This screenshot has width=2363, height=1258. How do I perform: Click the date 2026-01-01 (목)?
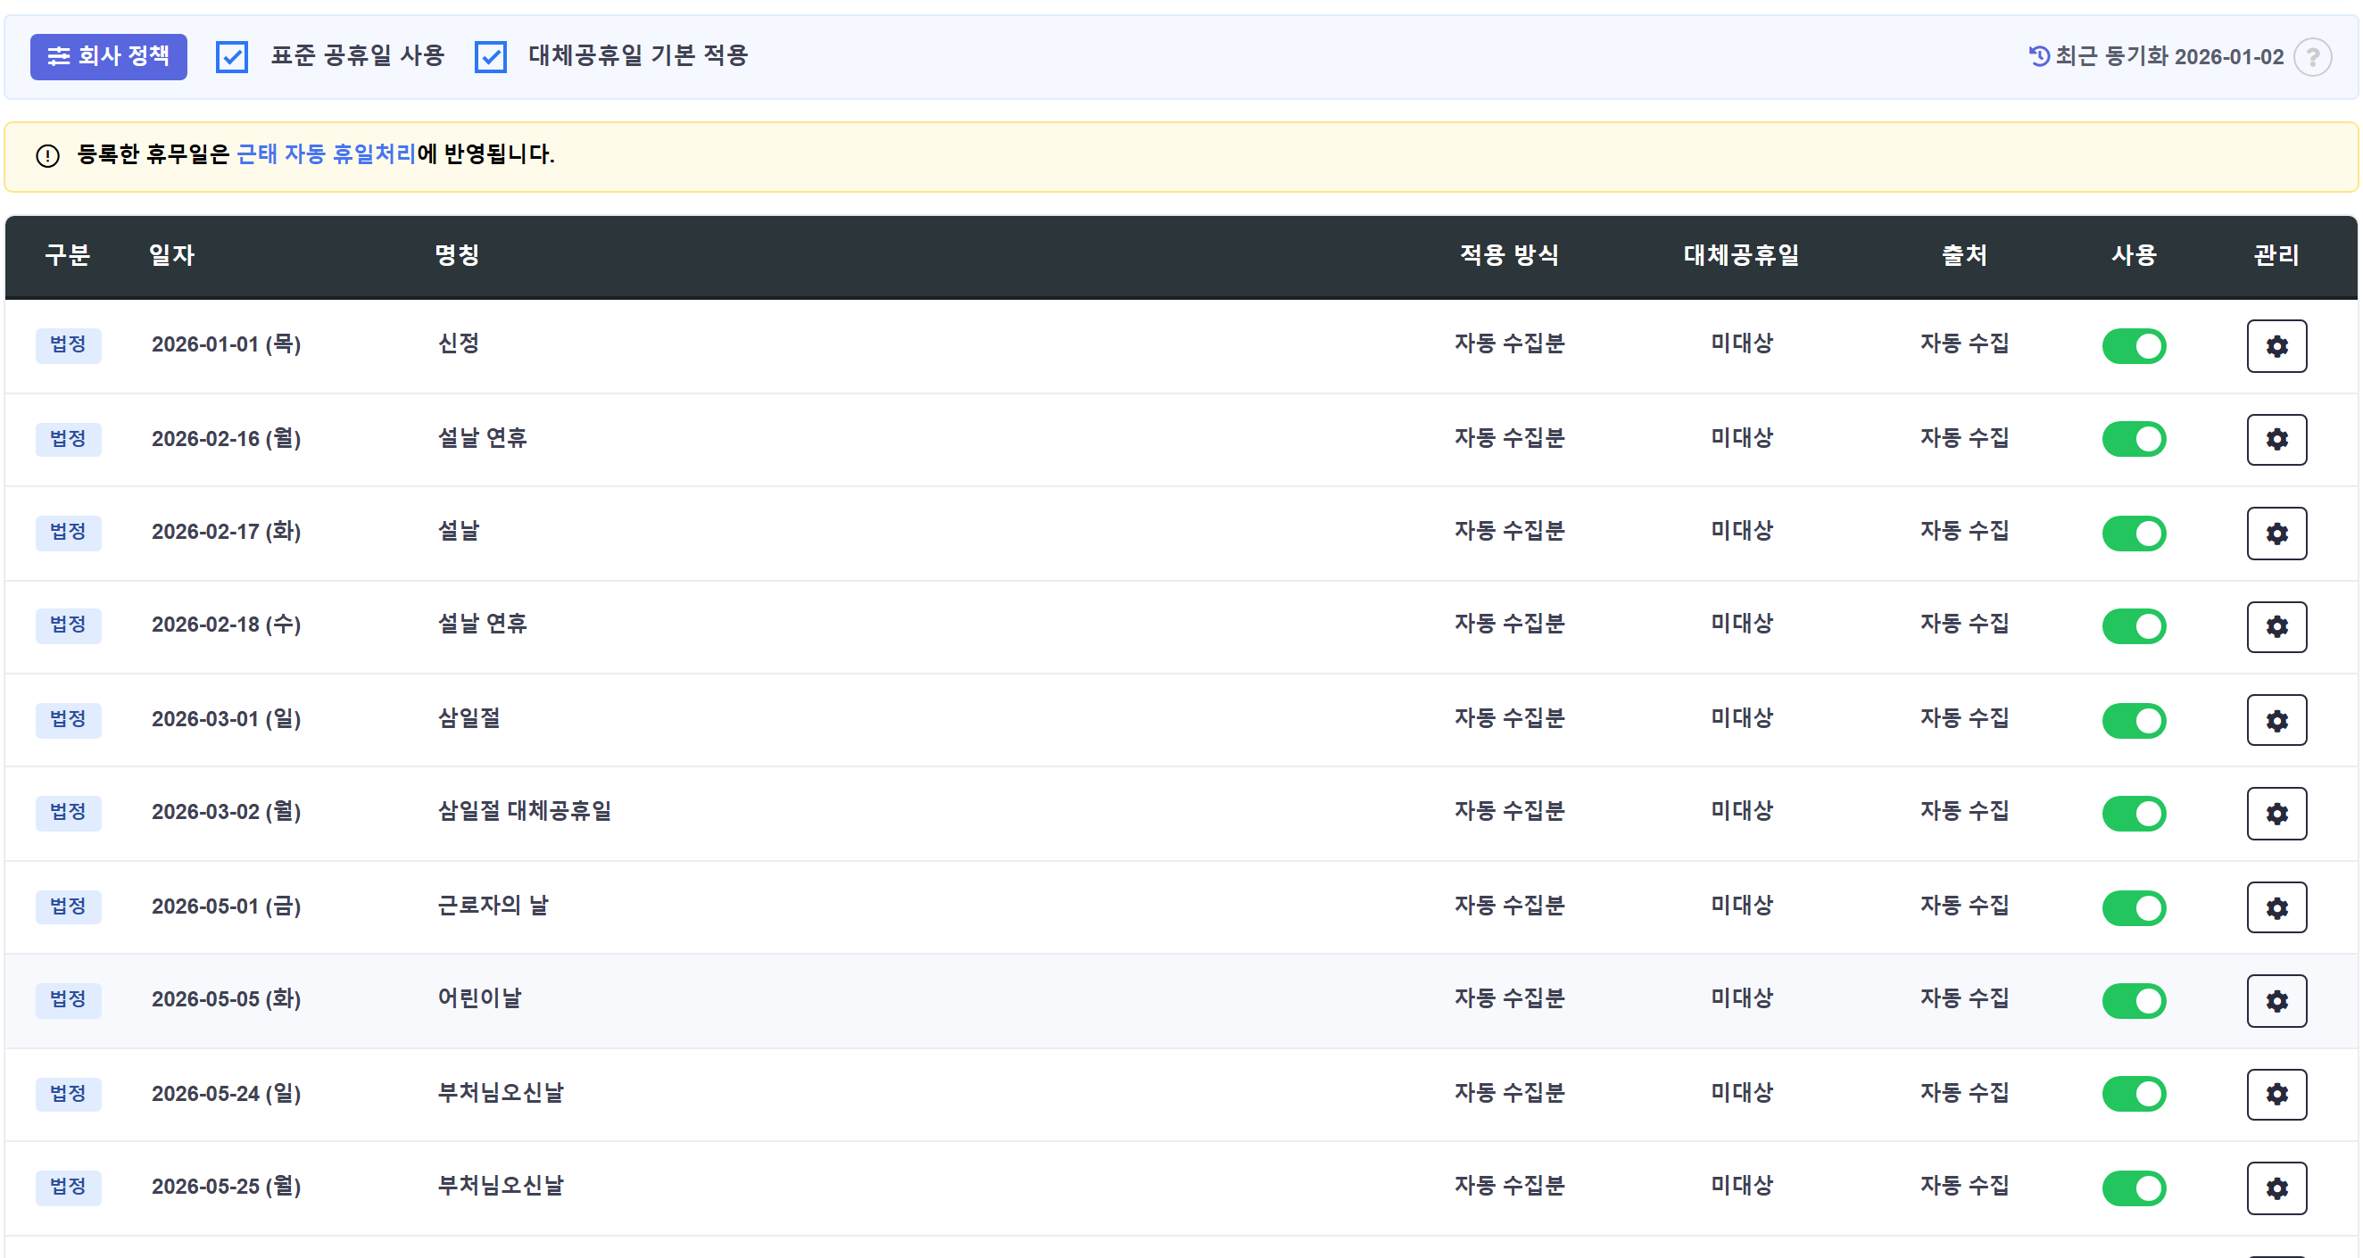pyautogui.click(x=227, y=344)
